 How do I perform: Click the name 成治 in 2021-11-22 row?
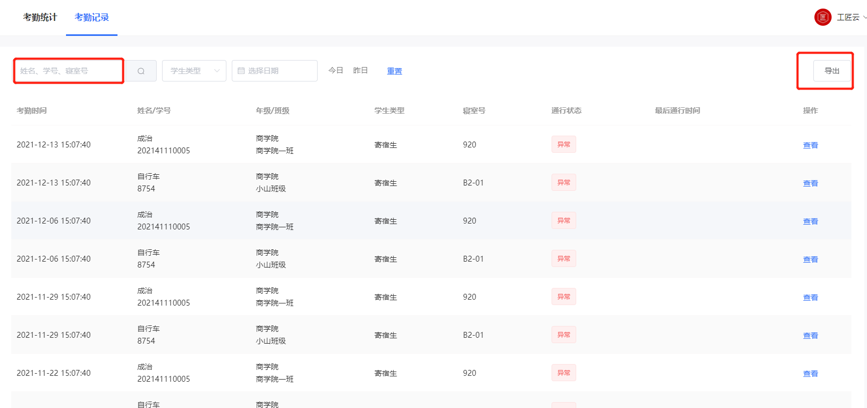[145, 367]
